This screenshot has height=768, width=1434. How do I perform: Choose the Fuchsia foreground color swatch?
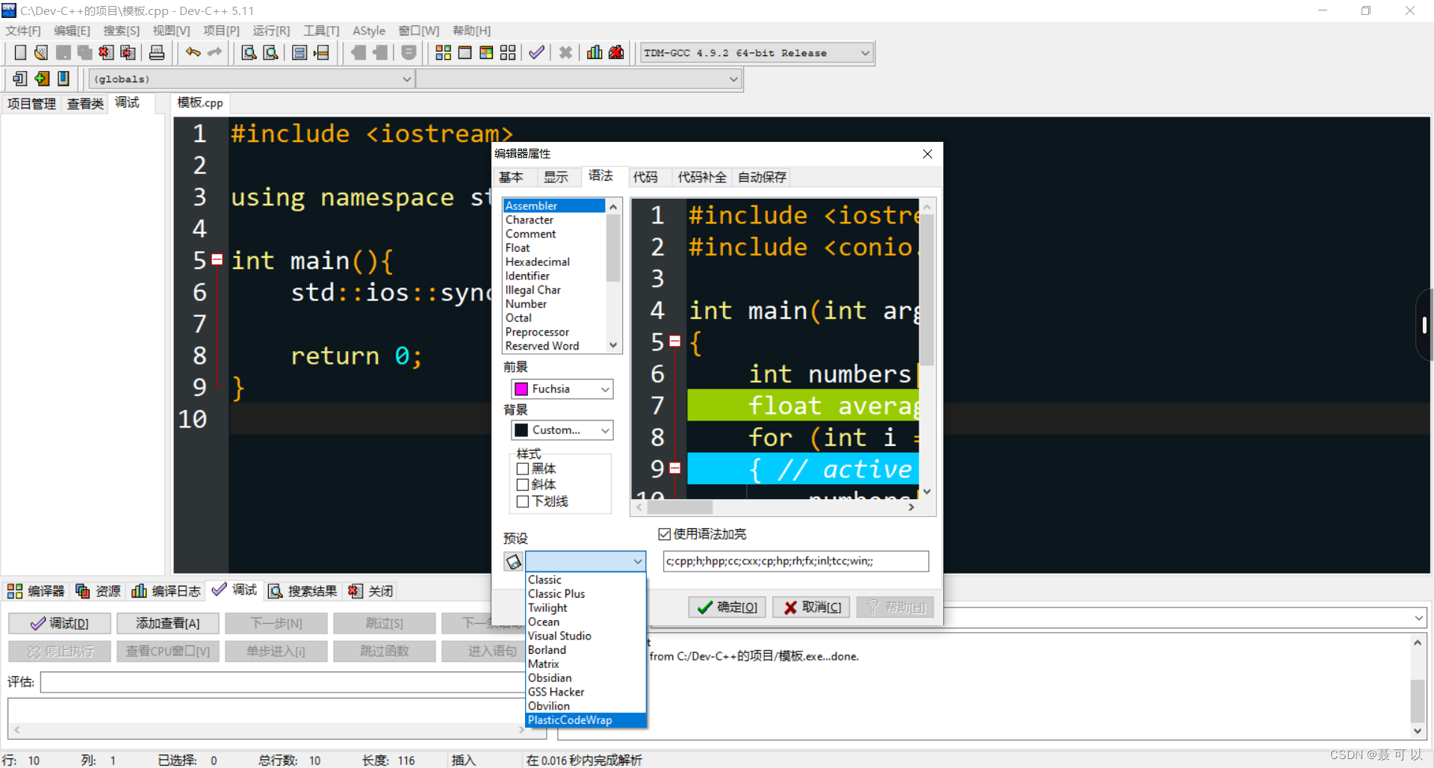point(522,388)
